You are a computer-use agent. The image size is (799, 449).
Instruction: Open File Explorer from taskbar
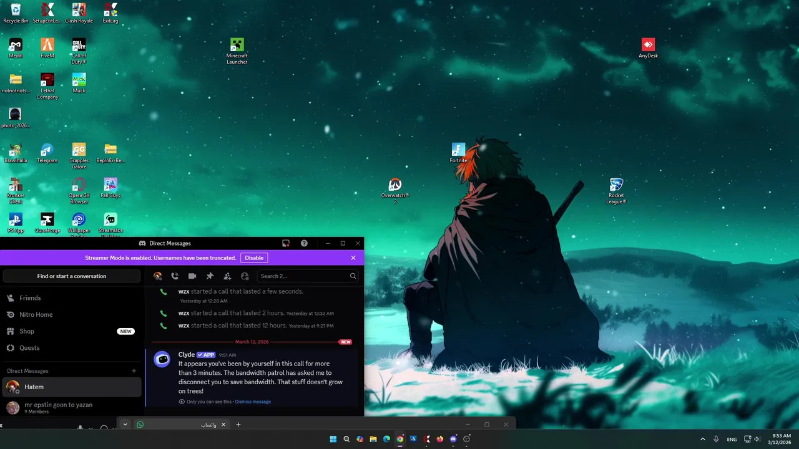373,439
